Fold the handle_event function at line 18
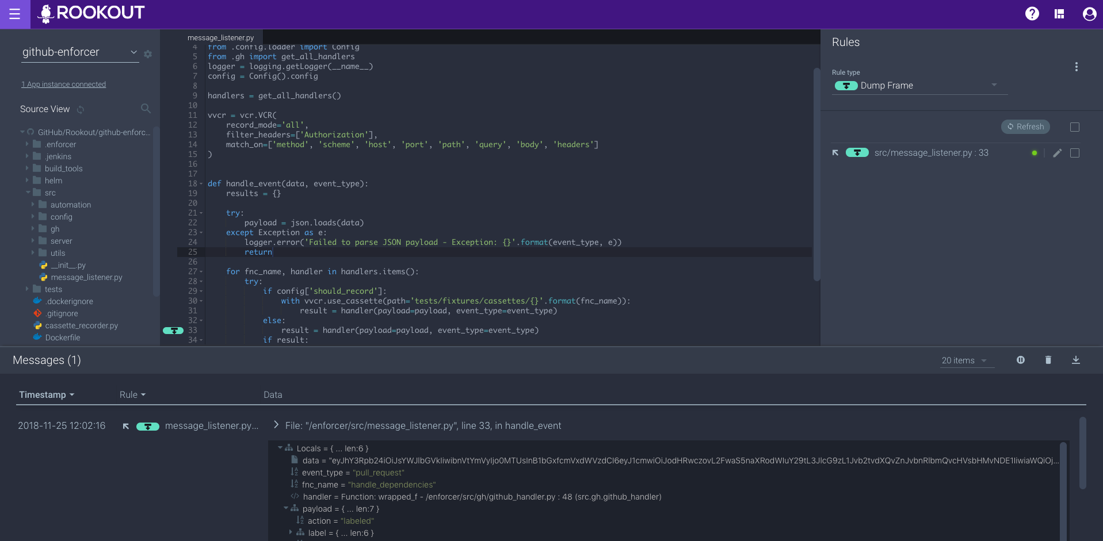This screenshot has height=541, width=1103. (201, 184)
